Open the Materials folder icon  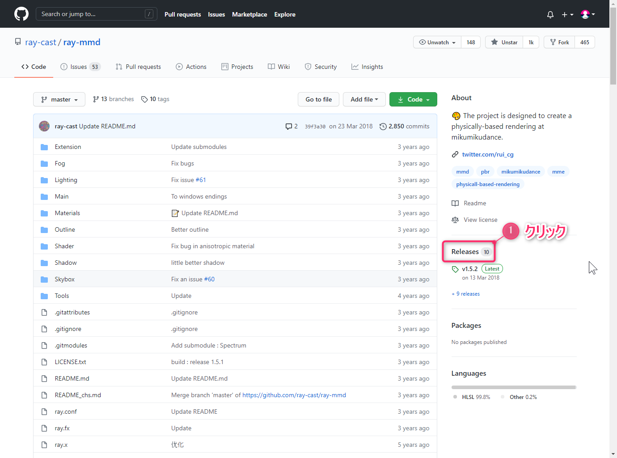click(x=44, y=213)
